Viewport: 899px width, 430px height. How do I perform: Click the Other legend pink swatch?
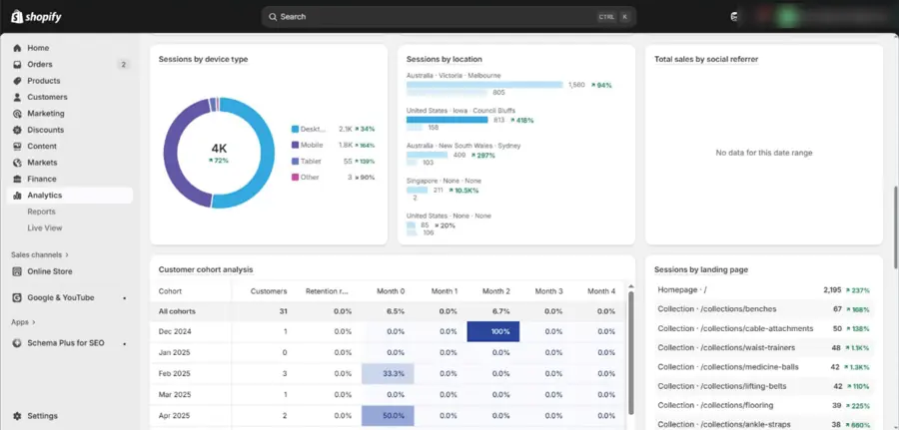[295, 178]
